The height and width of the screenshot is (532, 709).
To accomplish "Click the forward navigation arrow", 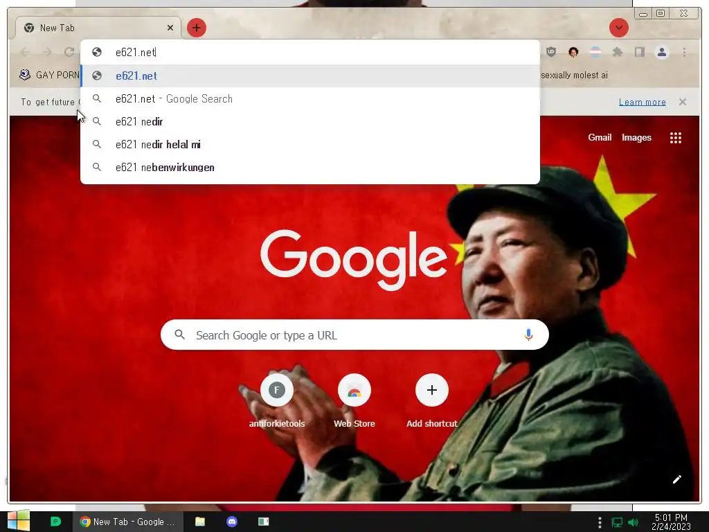I will pos(47,52).
